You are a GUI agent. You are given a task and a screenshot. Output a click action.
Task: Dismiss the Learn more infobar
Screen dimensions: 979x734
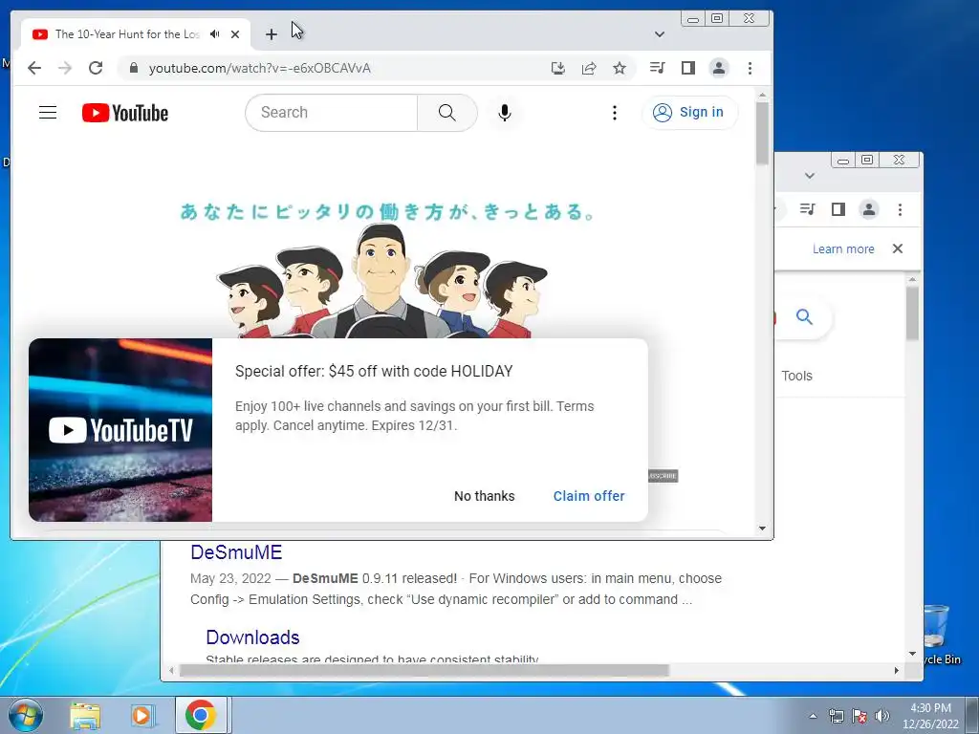(898, 248)
